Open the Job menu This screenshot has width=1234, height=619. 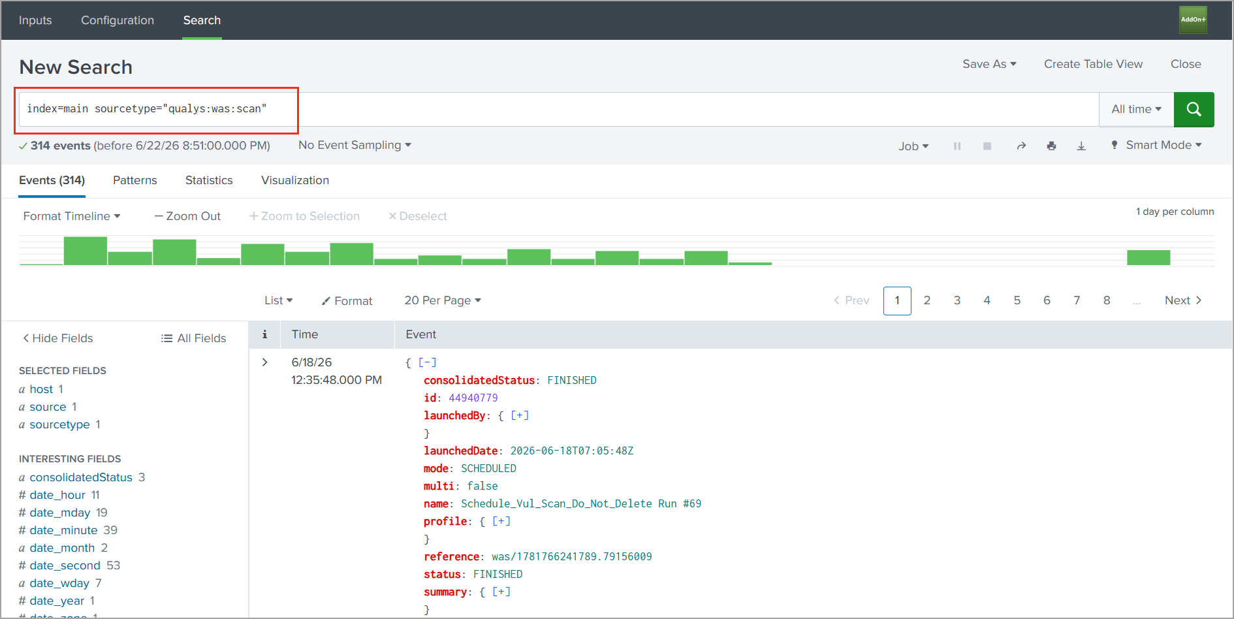click(x=913, y=146)
